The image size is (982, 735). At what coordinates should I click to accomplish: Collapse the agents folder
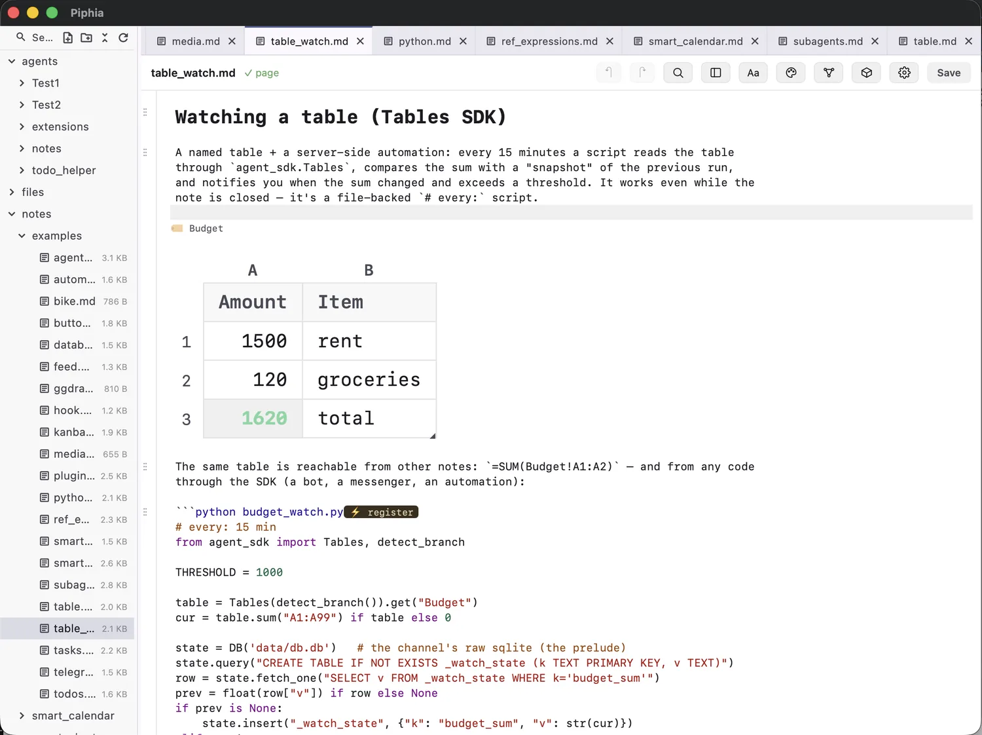click(12, 61)
